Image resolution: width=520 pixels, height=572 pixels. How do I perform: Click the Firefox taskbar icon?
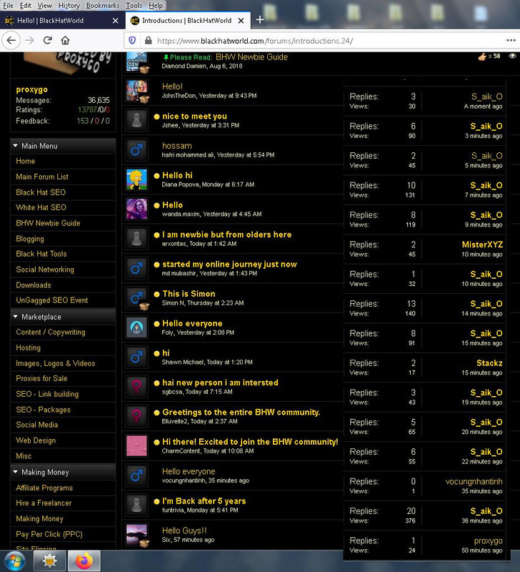pos(84,561)
